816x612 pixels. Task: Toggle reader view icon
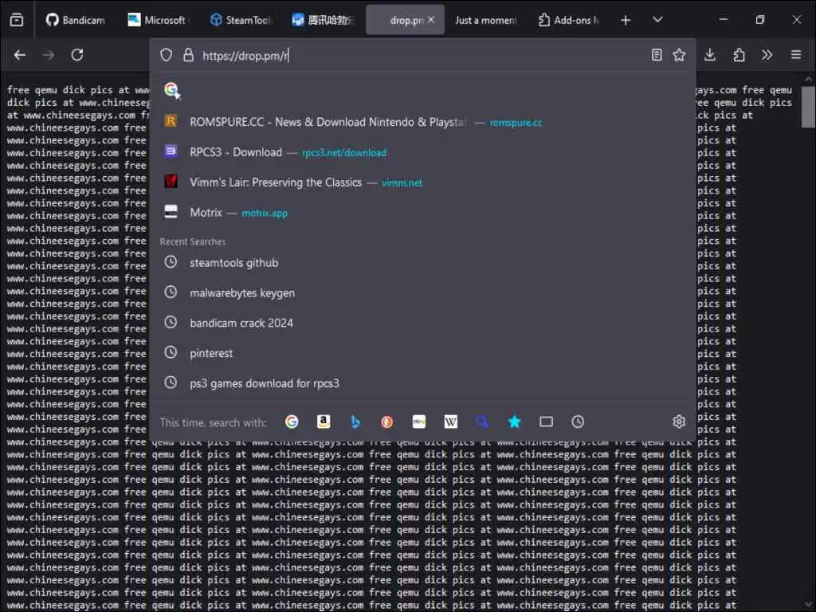[x=657, y=55]
